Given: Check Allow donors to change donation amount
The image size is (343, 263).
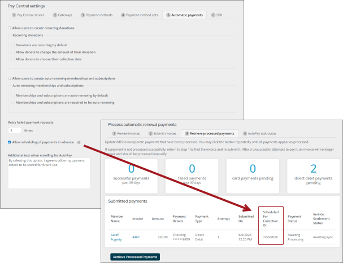Looking at the screenshot, I should [x=13, y=52].
